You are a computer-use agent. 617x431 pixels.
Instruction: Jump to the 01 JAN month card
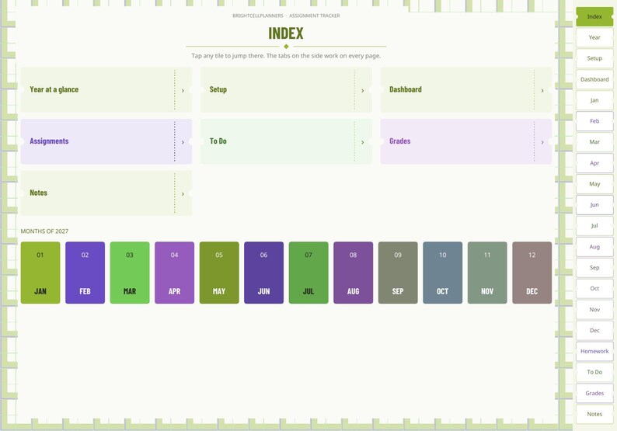40,273
